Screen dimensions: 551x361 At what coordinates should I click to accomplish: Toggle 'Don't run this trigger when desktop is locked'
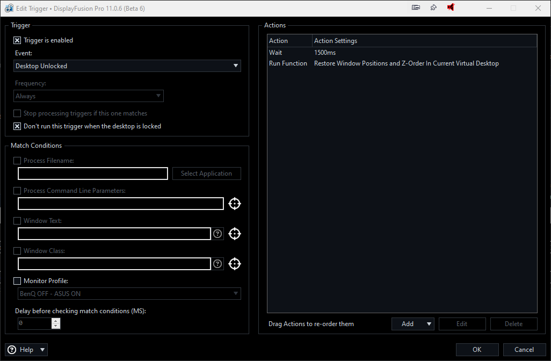tap(17, 126)
